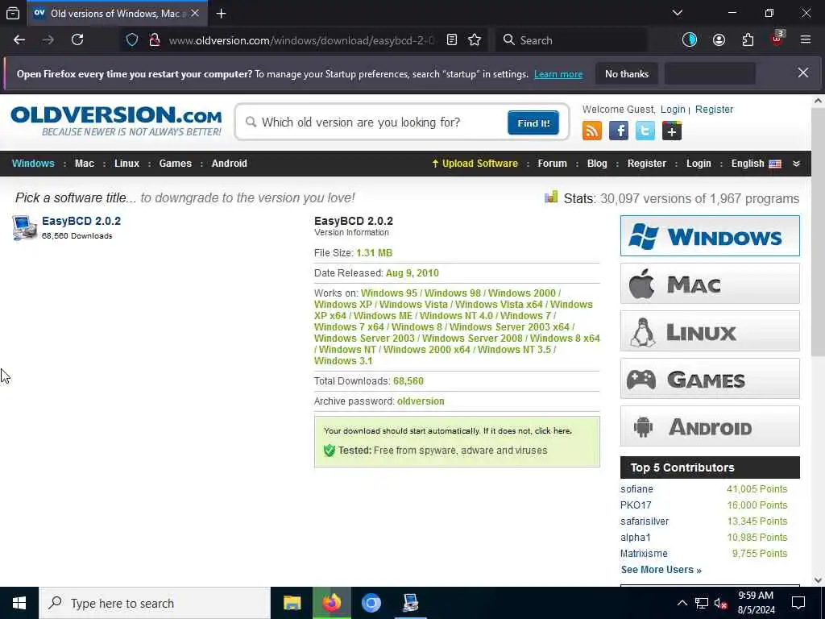Open the Android nav menu item
Screen dimensions: 825x619
pyautogui.click(x=230, y=164)
